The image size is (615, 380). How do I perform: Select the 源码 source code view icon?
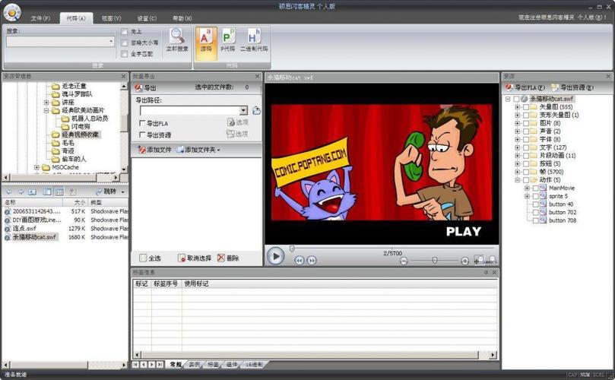(206, 36)
